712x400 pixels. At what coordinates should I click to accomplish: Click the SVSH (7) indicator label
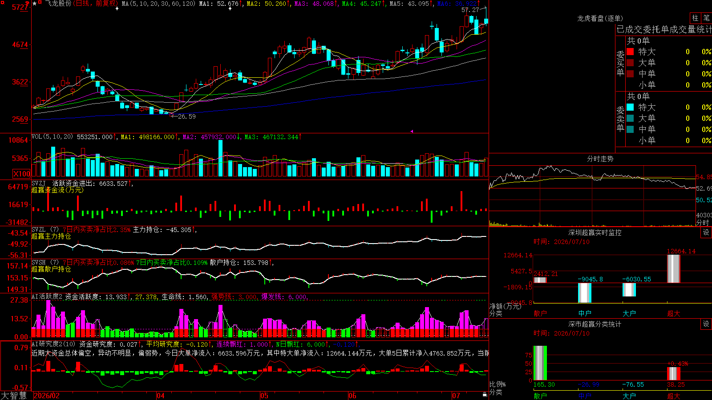click(x=45, y=263)
